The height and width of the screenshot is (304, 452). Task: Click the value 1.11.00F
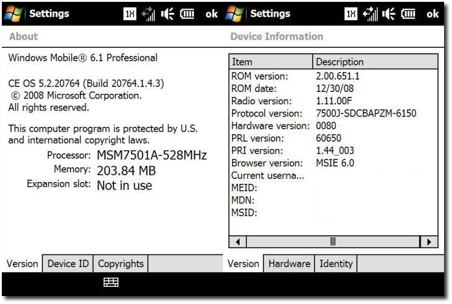[x=334, y=101]
